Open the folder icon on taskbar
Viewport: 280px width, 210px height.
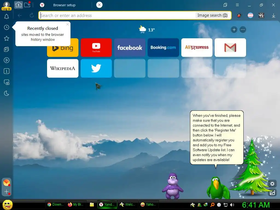[x=92, y=205]
